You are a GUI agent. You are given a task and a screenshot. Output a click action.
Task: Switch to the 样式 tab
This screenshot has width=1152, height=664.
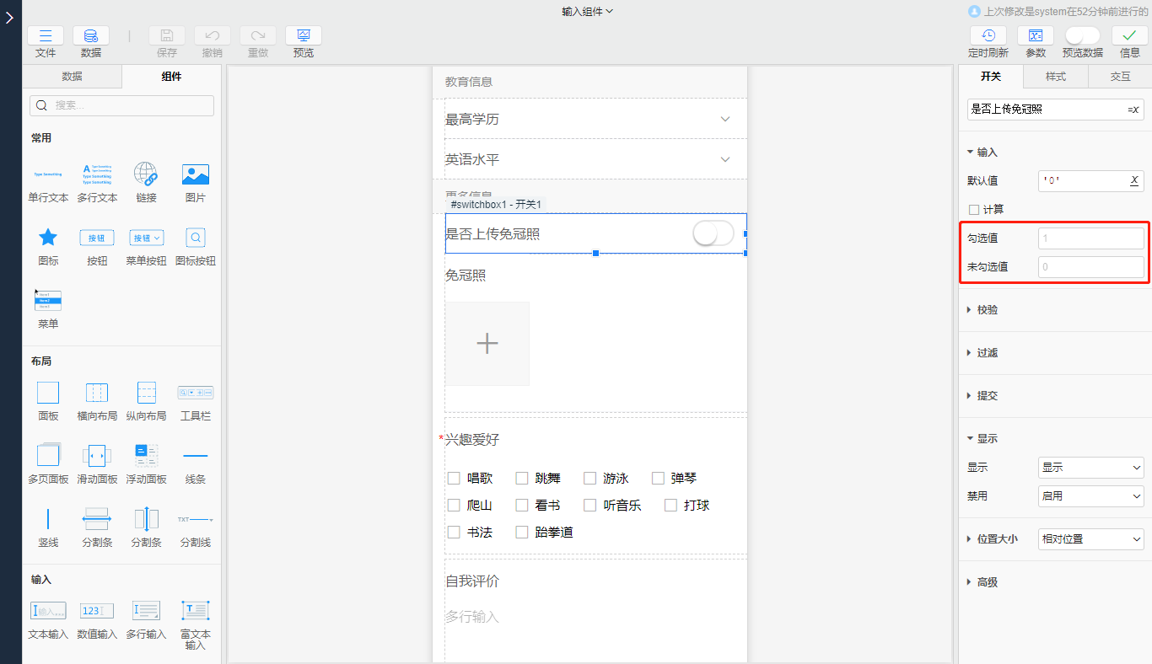pyautogui.click(x=1055, y=76)
